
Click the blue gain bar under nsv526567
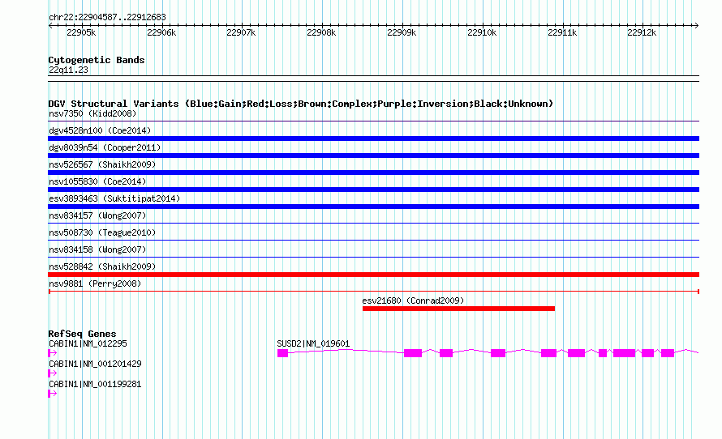point(373,173)
